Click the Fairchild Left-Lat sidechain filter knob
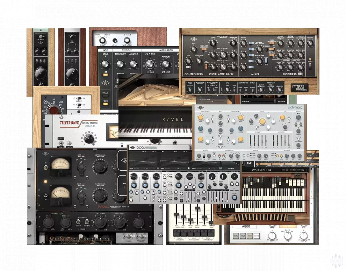Screen dimensions: 346x271 pyautogui.click(x=48, y=222)
